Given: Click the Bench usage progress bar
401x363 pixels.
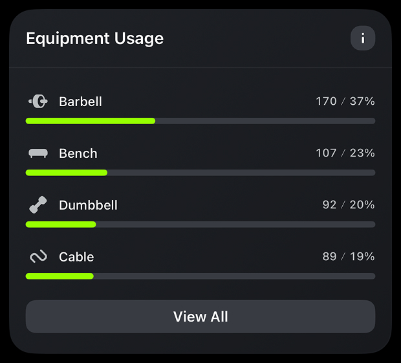Looking at the screenshot, I should [200, 173].
